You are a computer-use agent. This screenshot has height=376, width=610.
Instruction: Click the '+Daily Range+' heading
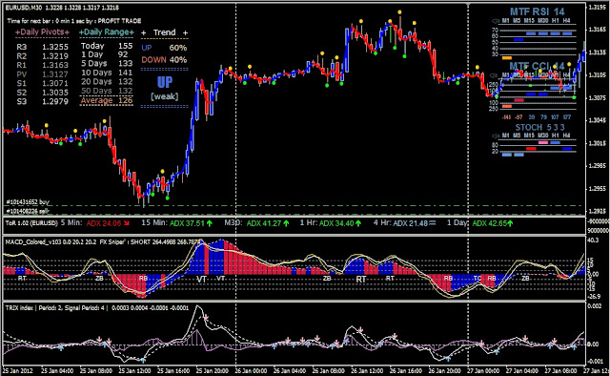106,31
